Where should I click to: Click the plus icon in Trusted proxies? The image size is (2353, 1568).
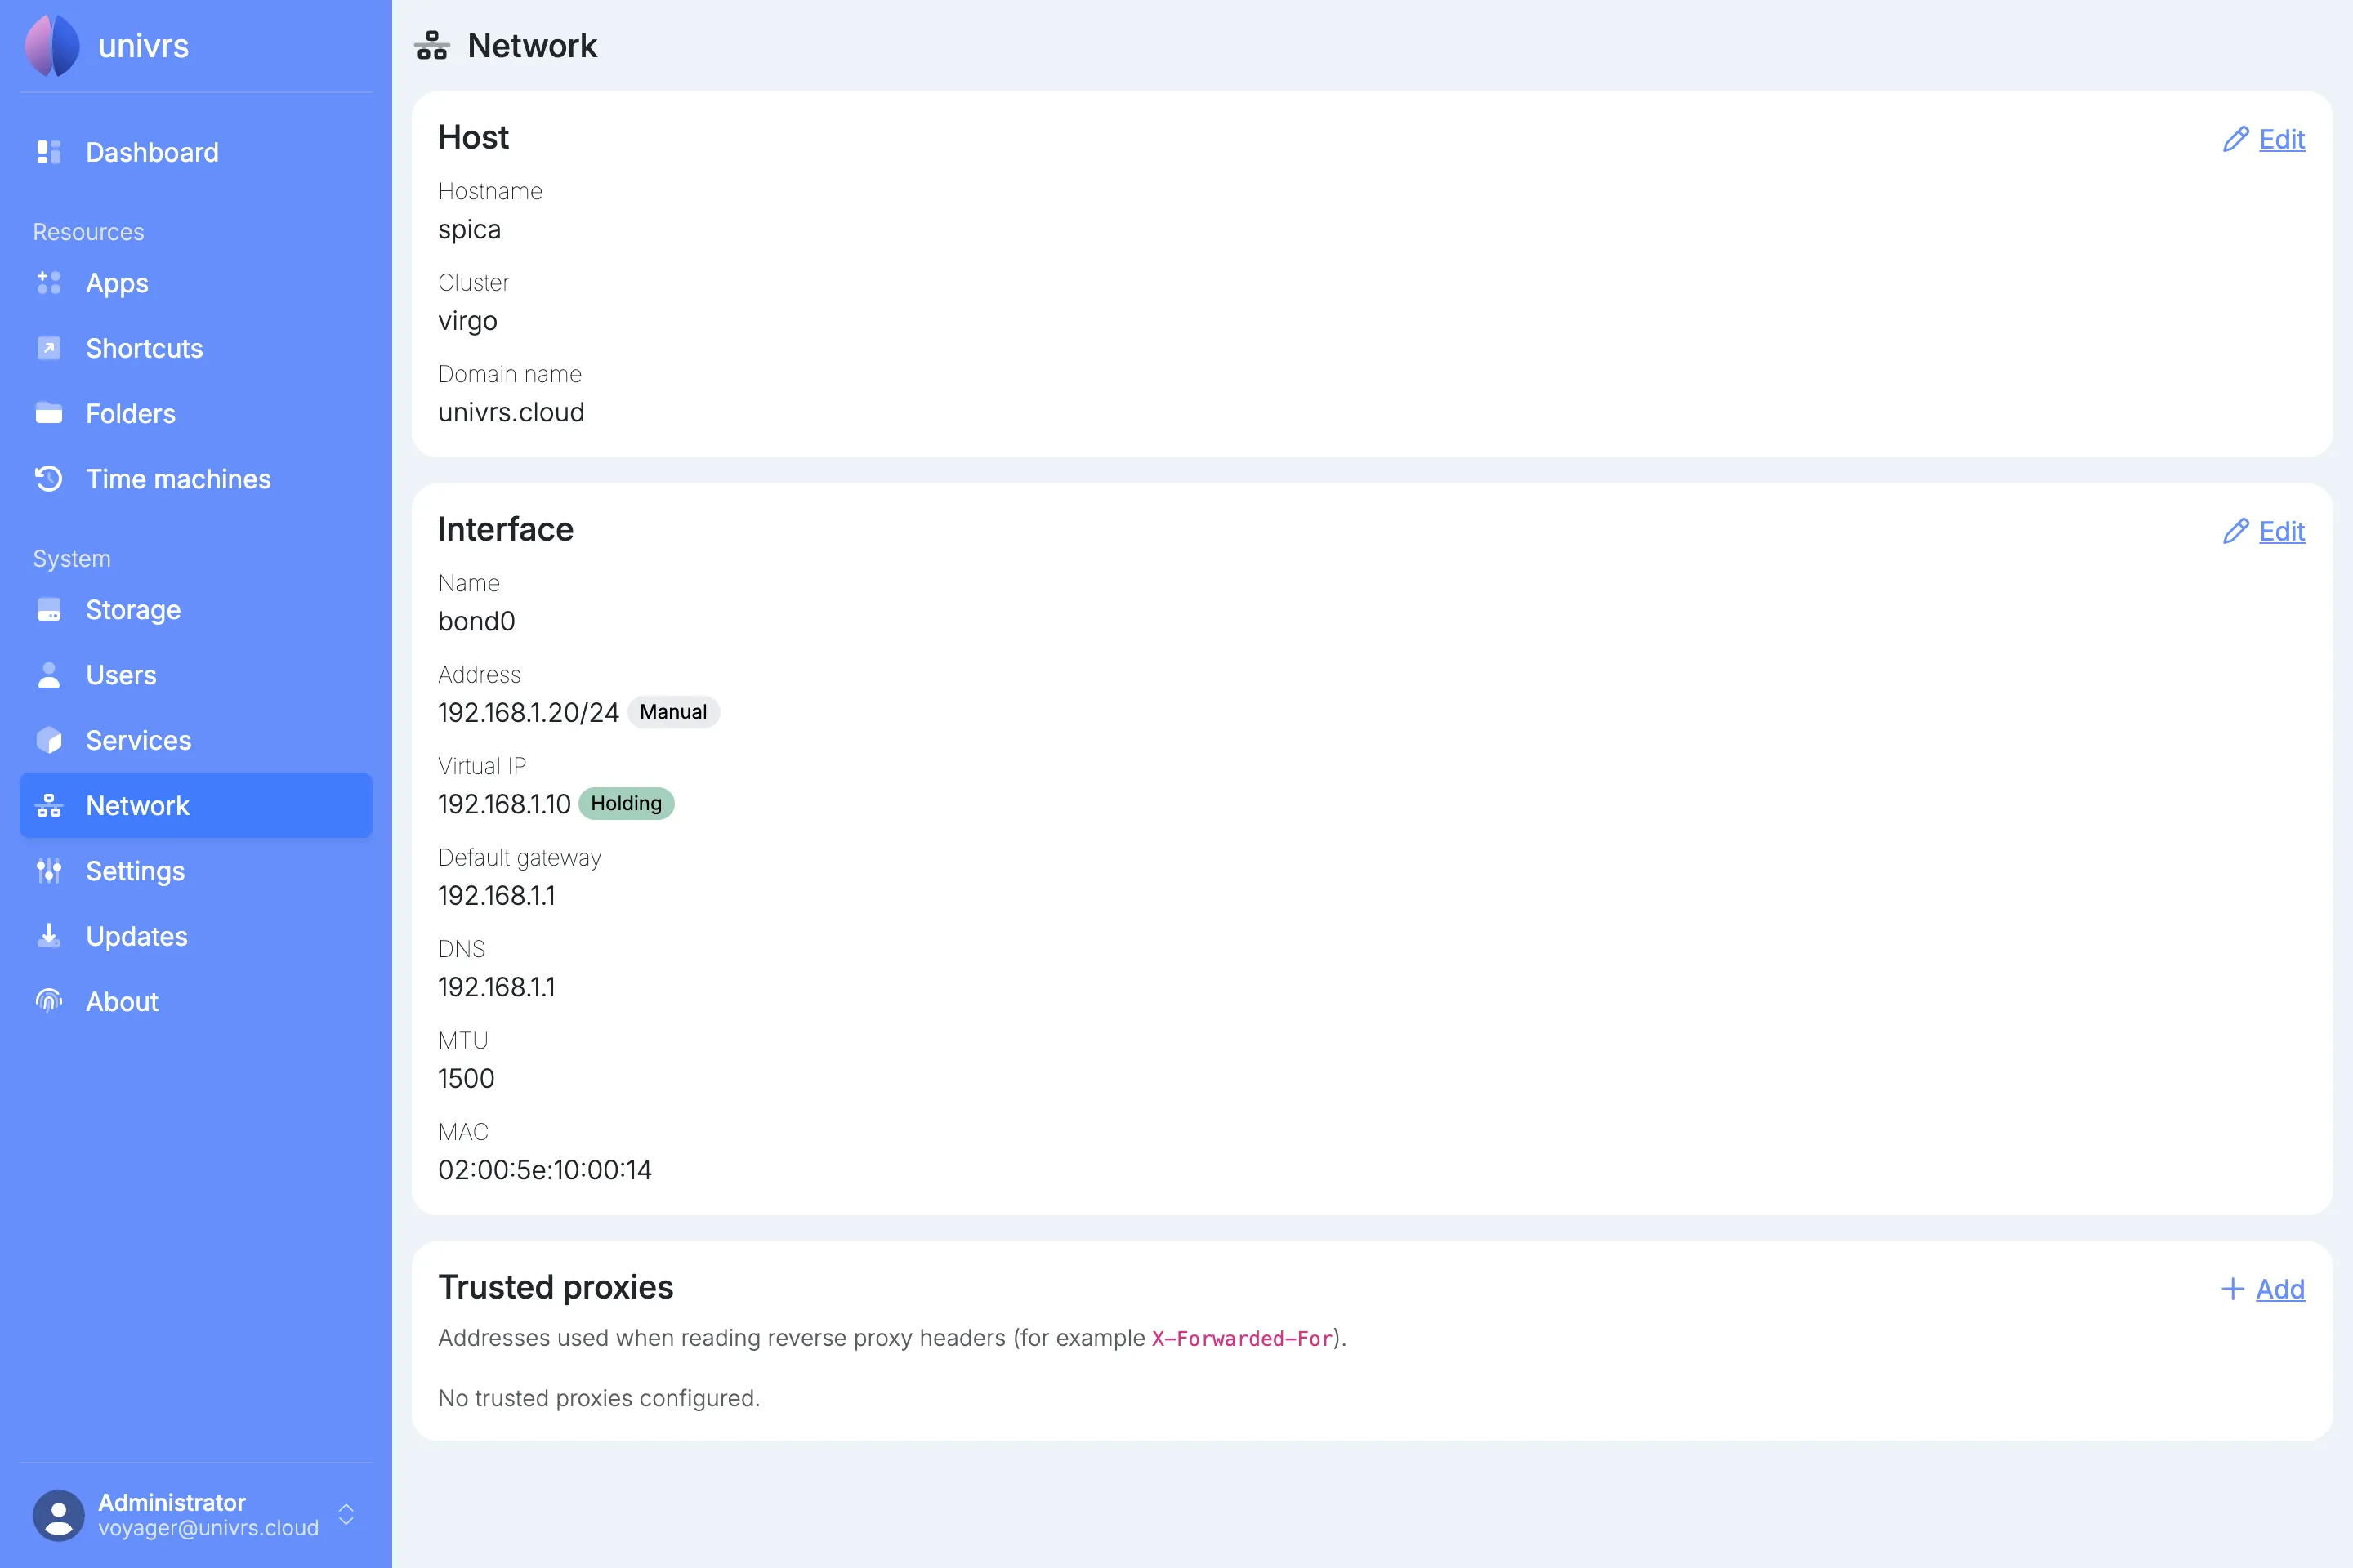click(2232, 1289)
